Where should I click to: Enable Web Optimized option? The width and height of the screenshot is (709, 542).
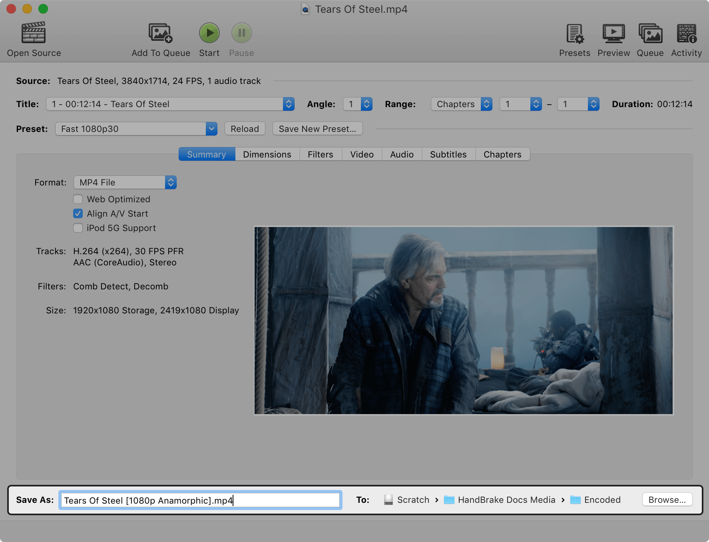[78, 199]
